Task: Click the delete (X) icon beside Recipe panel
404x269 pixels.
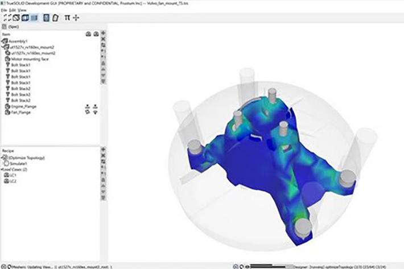Action: click(x=103, y=156)
